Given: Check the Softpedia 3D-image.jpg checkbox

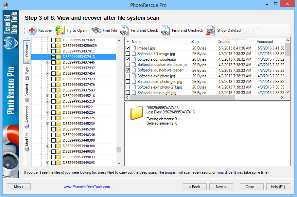Looking at the screenshot, I should pyautogui.click(x=128, y=53).
